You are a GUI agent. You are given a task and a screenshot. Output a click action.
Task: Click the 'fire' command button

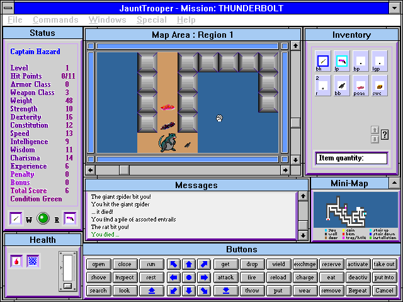[252, 277]
